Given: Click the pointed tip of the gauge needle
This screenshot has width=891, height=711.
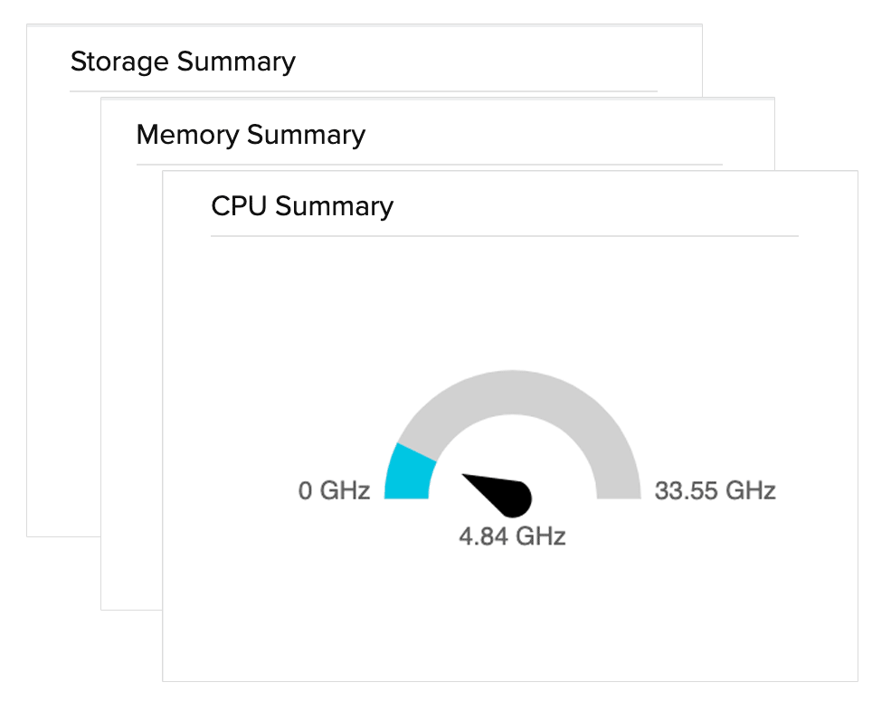Looking at the screenshot, I should (x=468, y=477).
